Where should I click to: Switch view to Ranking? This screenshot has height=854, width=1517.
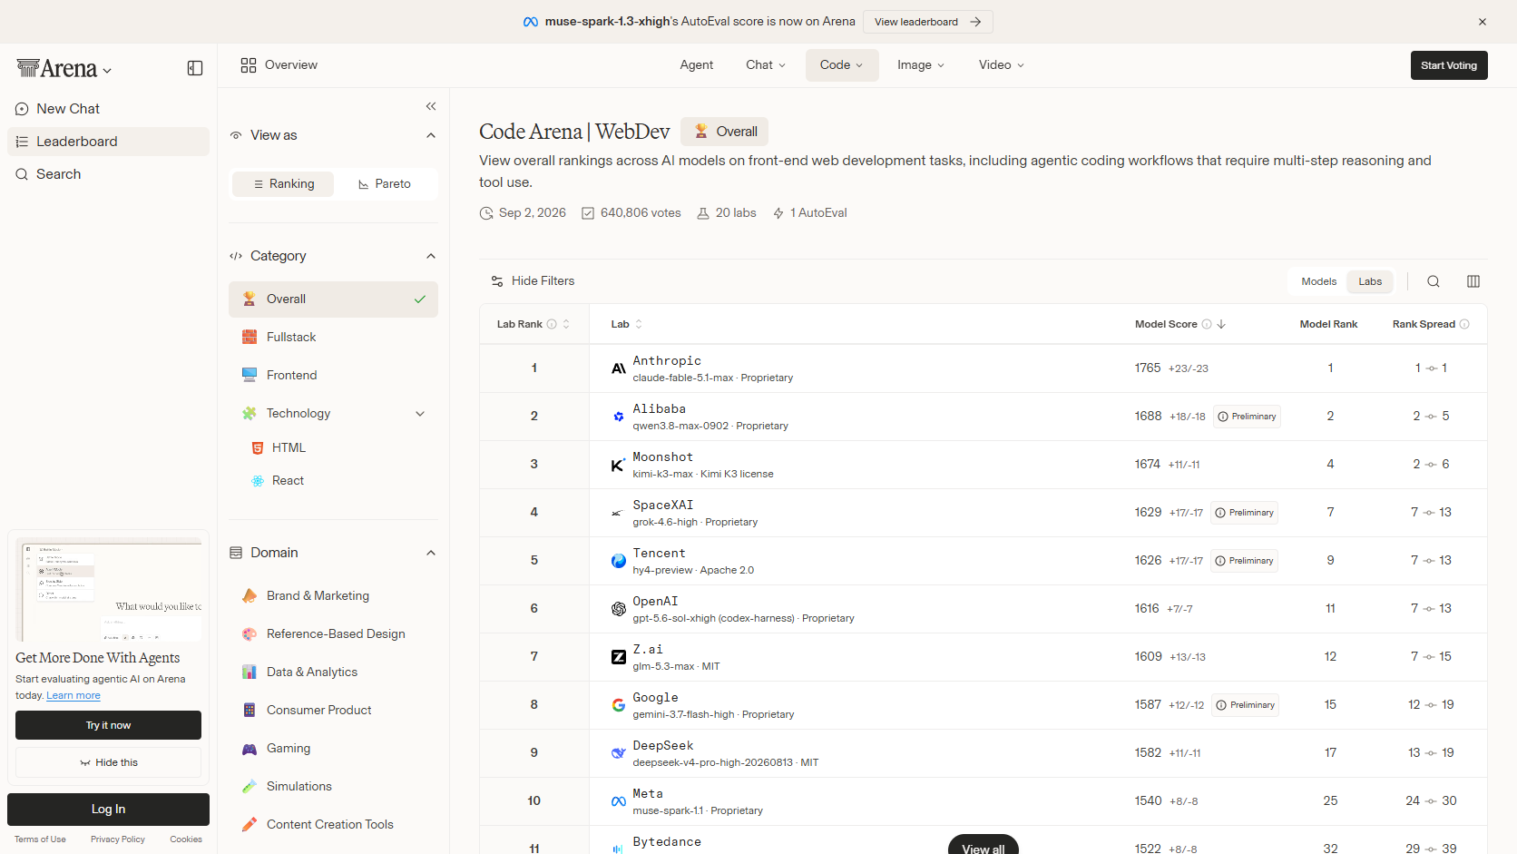click(x=283, y=184)
